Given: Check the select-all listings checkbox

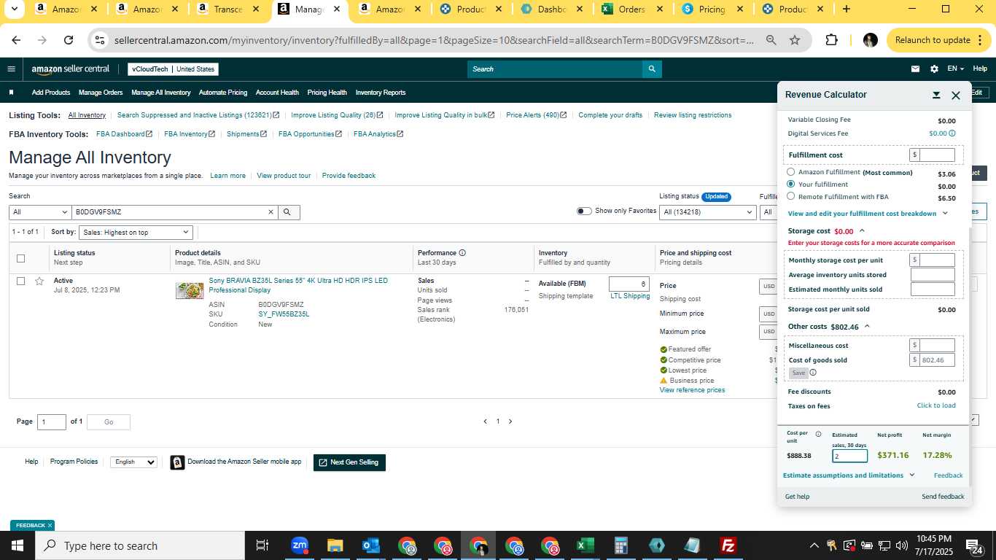Looking at the screenshot, I should tap(20, 258).
